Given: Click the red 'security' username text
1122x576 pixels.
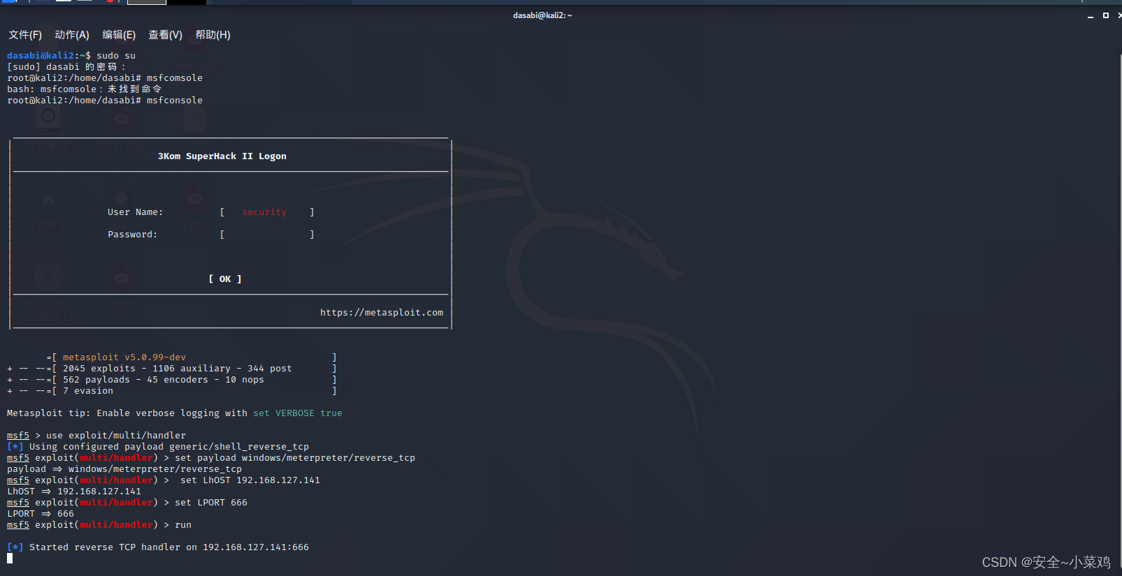Looking at the screenshot, I should (264, 212).
